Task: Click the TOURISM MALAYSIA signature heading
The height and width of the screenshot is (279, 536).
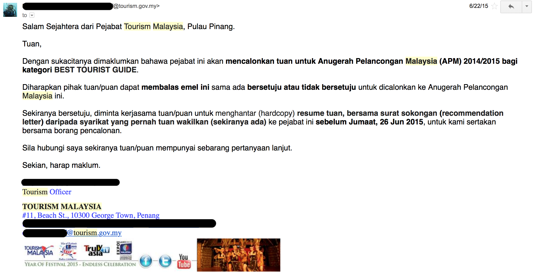Action: 62,206
